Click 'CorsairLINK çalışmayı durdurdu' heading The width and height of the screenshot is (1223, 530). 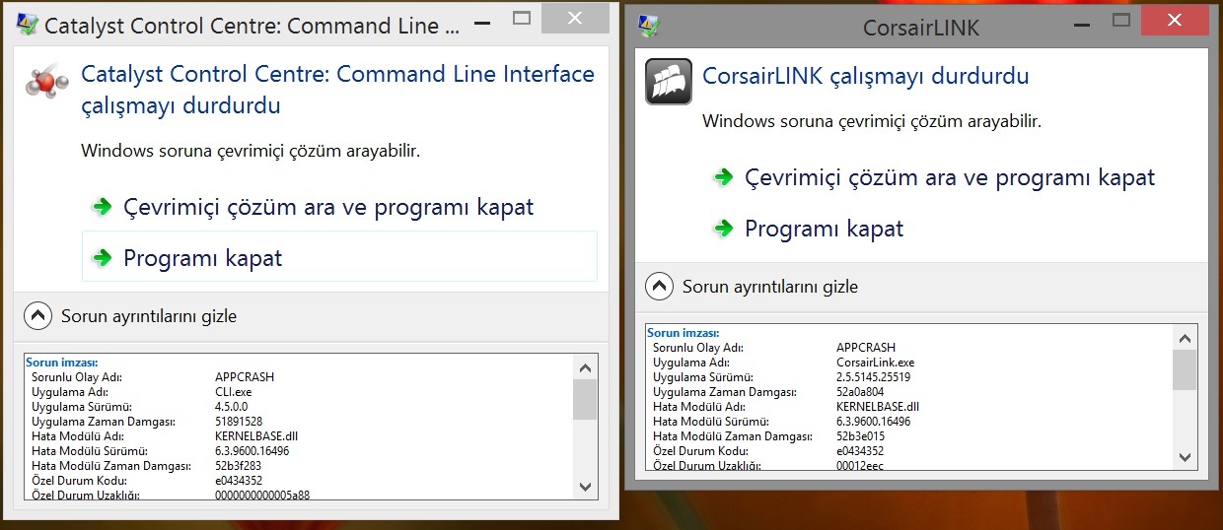tap(866, 76)
